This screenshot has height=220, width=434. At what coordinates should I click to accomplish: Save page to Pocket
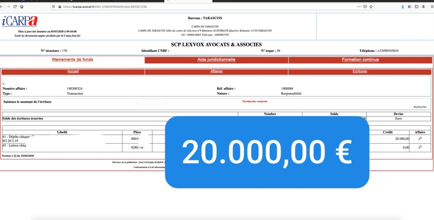[x=365, y=7]
